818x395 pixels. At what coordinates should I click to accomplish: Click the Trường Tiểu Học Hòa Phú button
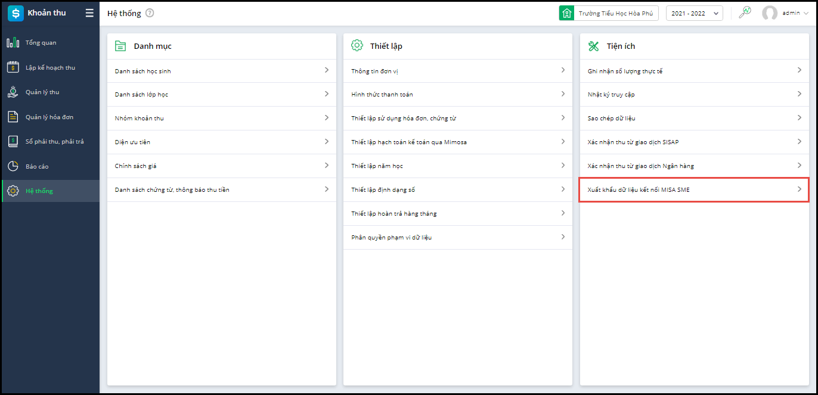[609, 13]
